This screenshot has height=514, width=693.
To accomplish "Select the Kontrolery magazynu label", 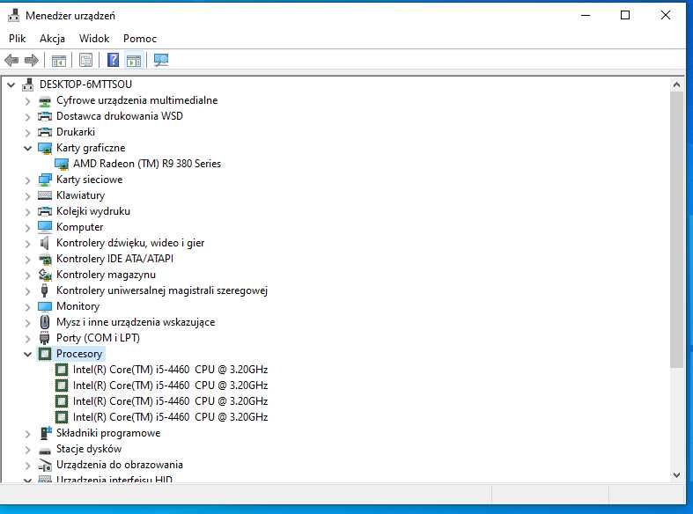I will 106,275.
